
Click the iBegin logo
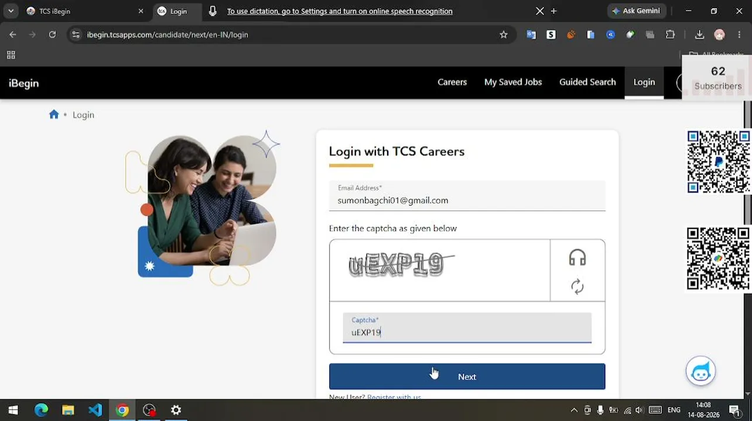(x=24, y=83)
